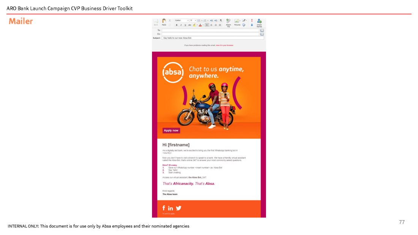Open the Pictures dropdown arrow

point(240,21)
